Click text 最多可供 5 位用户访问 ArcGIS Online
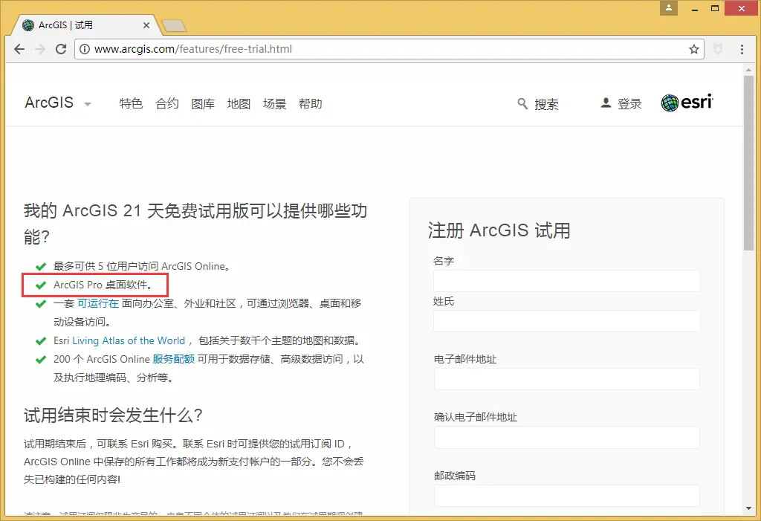 142,266
